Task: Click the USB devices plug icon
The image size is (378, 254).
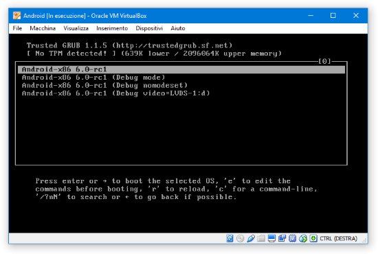Action: click(x=251, y=238)
